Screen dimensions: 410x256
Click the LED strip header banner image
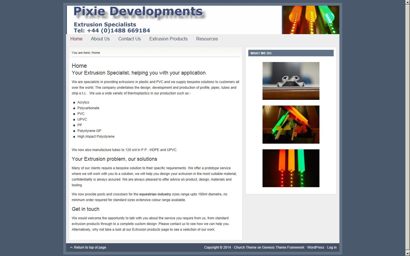pos(310,20)
